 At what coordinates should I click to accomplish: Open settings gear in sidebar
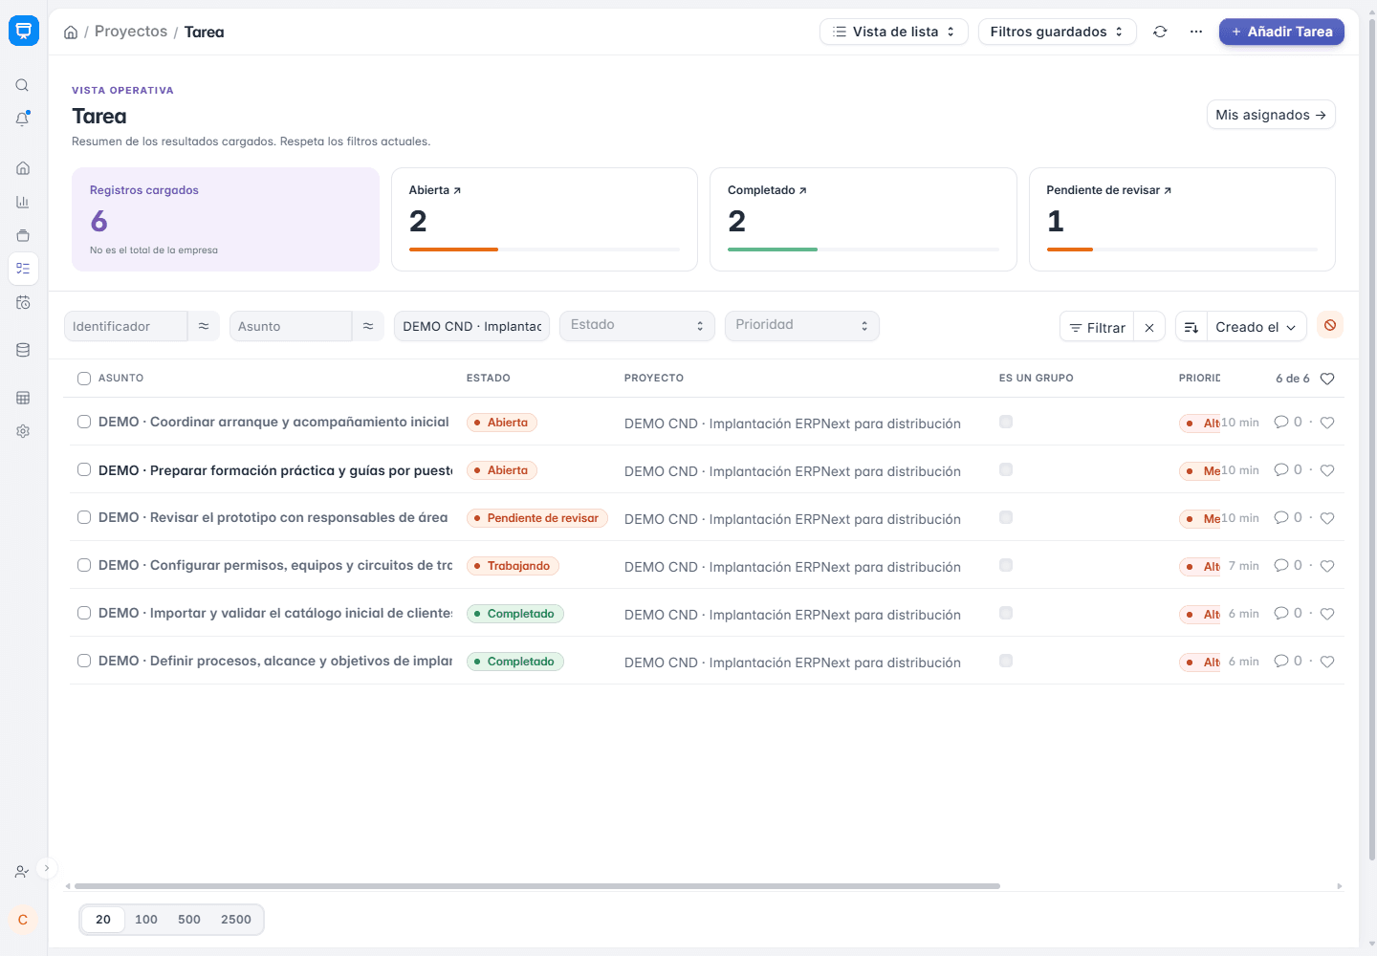click(x=23, y=431)
